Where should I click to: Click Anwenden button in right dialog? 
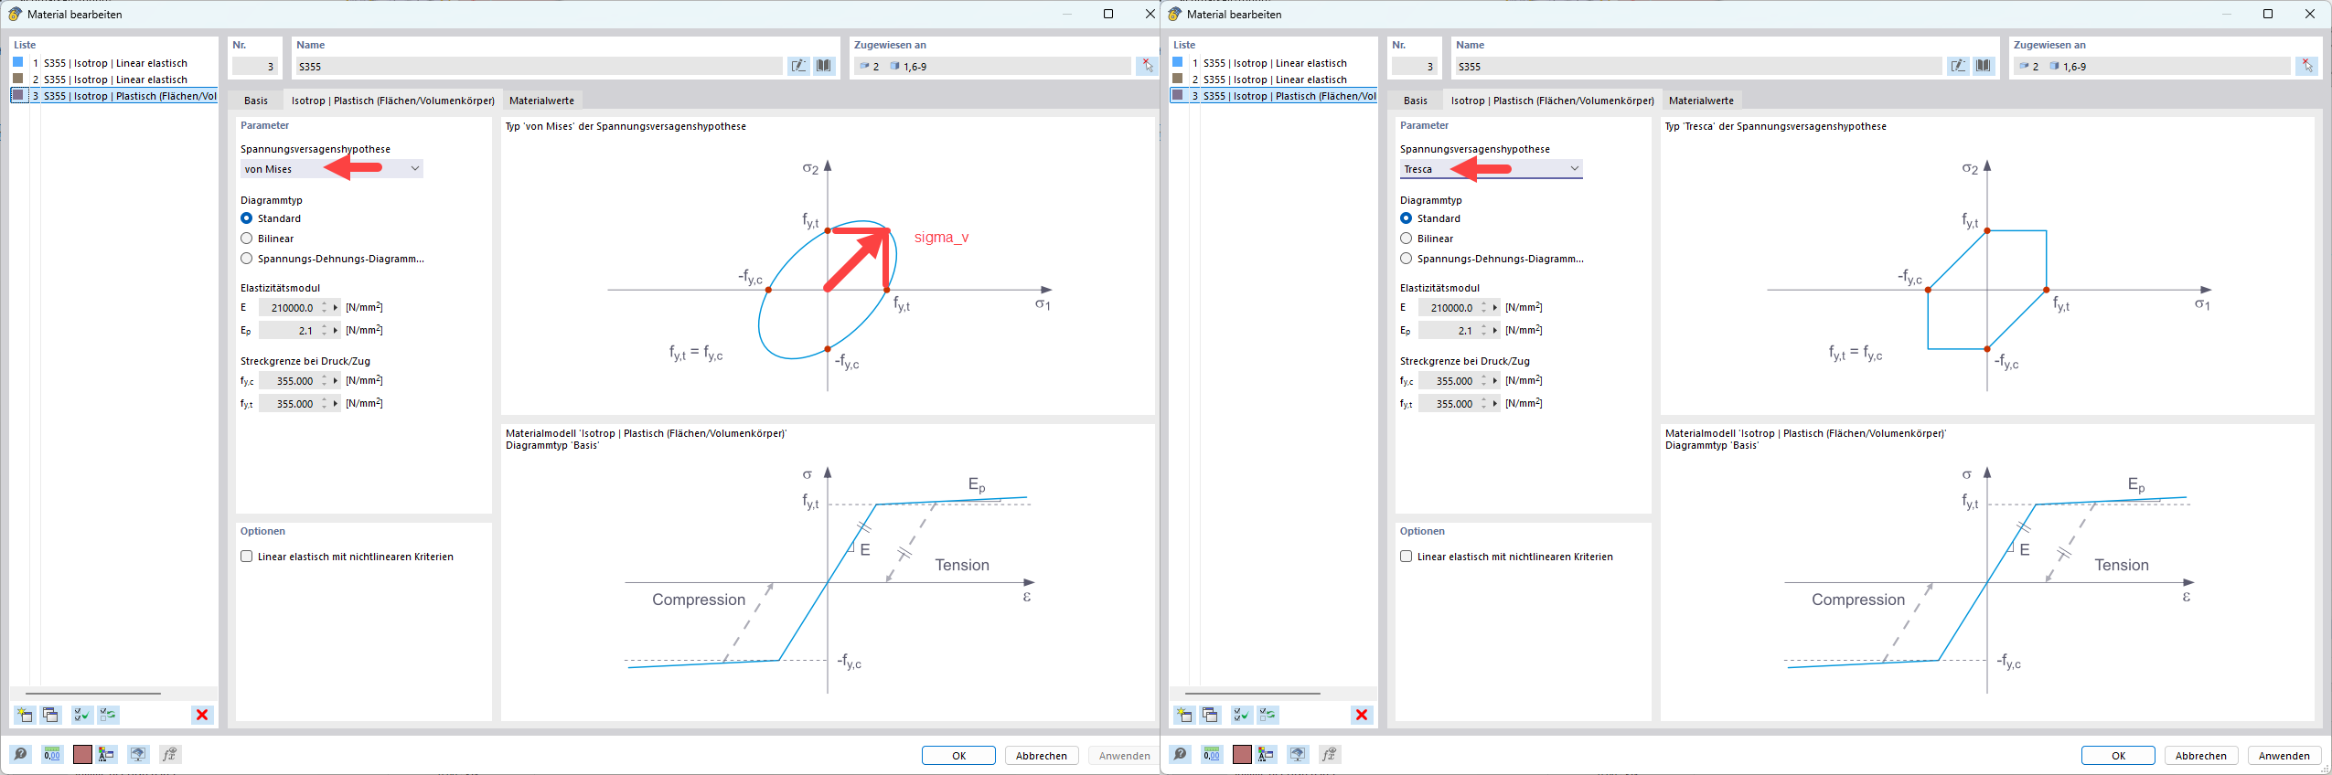2284,756
